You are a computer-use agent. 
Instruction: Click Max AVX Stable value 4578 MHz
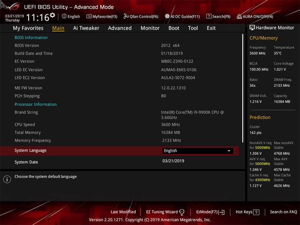pyautogui.click(x=282, y=170)
